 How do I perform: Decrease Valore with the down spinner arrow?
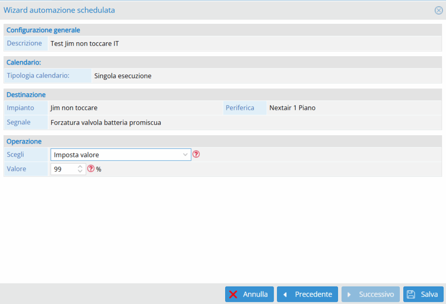80,171
